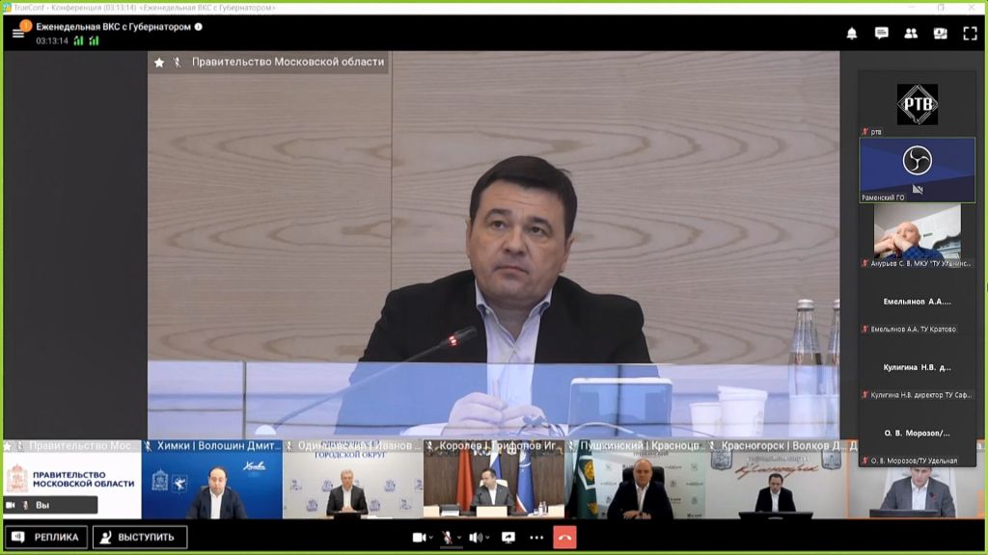Viewport: 988px width, 555px height.
Task: Click the muted mic icon beside Емельянов А.А. ТУ Кратово
Action: pyautogui.click(x=865, y=330)
